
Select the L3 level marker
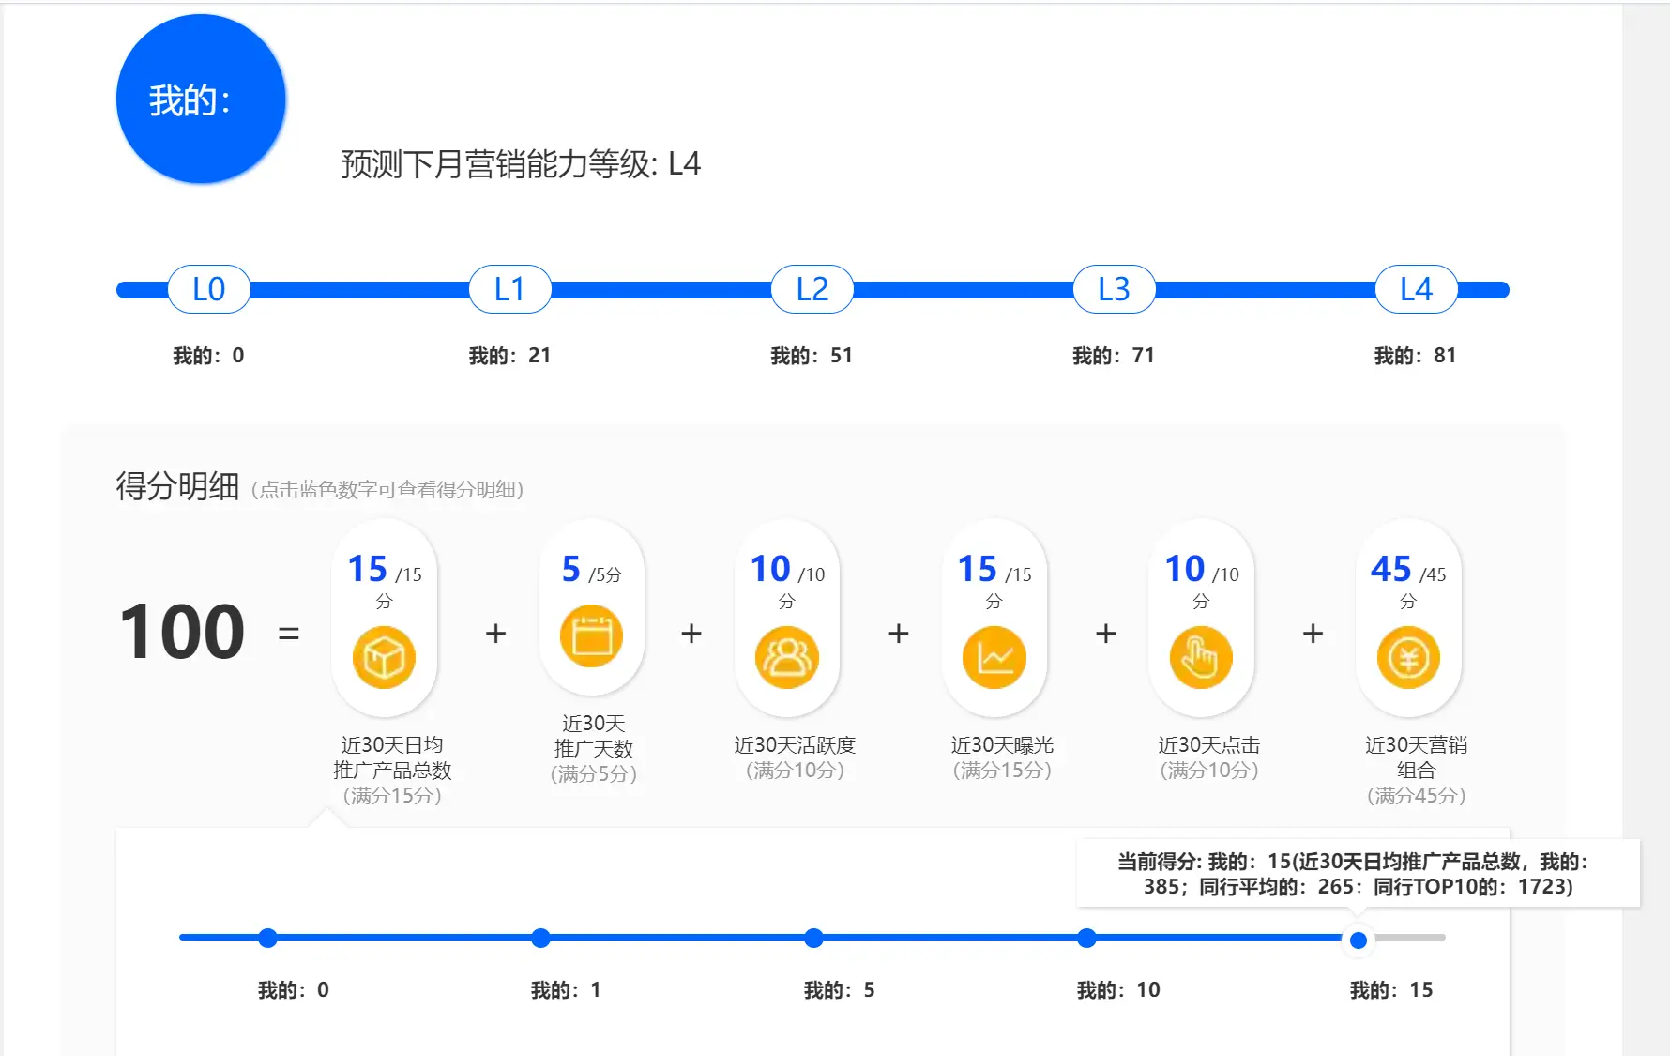1114,289
